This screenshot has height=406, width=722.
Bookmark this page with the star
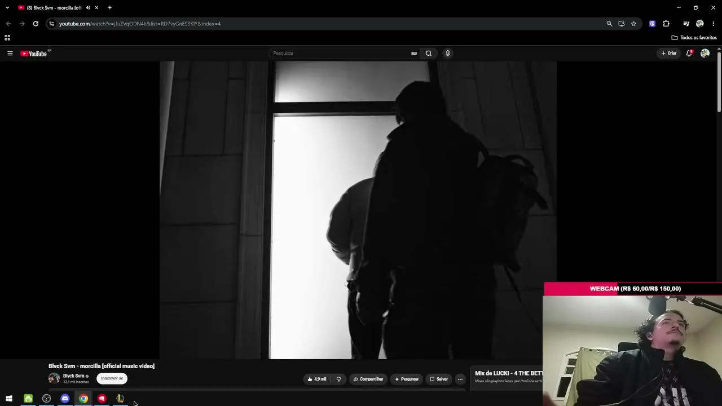[633, 24]
